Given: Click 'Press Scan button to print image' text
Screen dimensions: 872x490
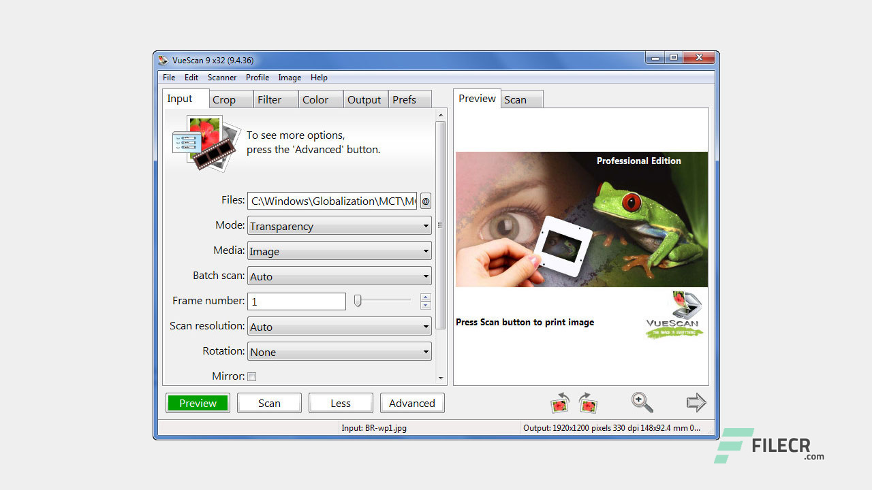Looking at the screenshot, I should (x=525, y=323).
